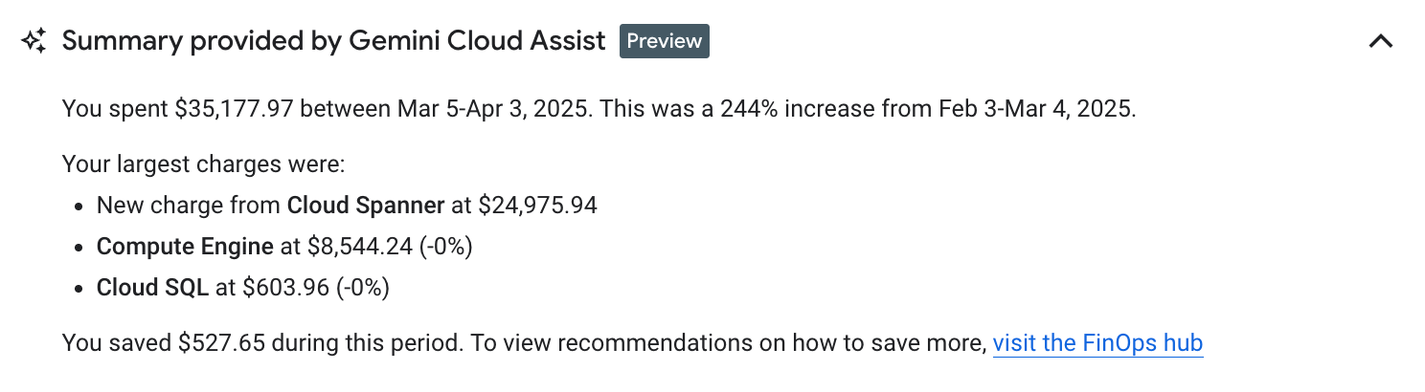Click the bold Compute Engine label
1425x392 pixels.
185,247
